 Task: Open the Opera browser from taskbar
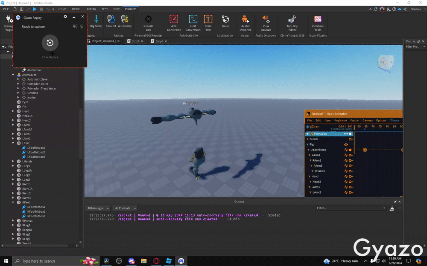tap(156, 261)
